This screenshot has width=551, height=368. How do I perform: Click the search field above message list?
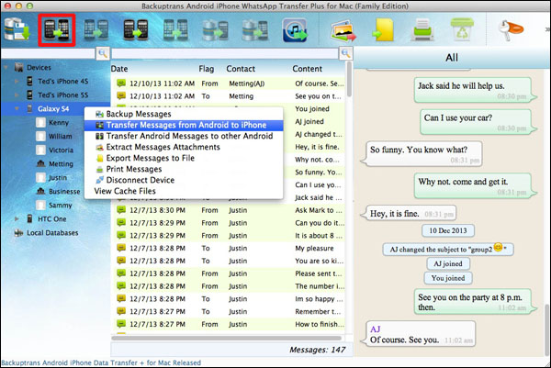[x=225, y=53]
